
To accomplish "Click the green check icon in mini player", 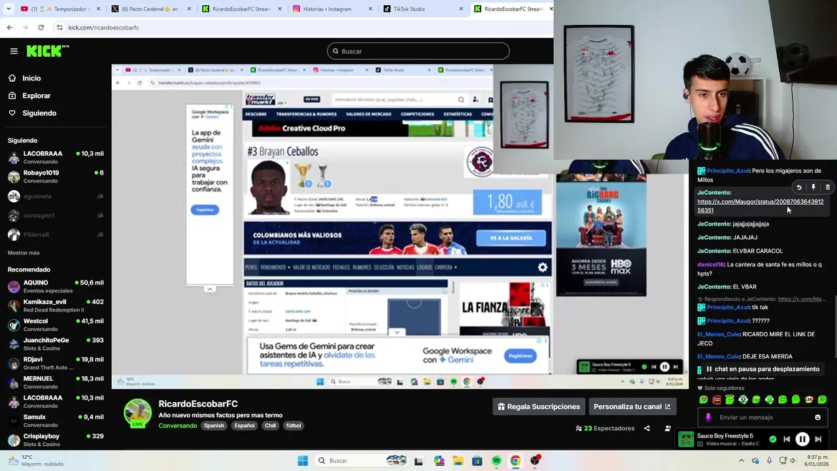I will [x=773, y=440].
